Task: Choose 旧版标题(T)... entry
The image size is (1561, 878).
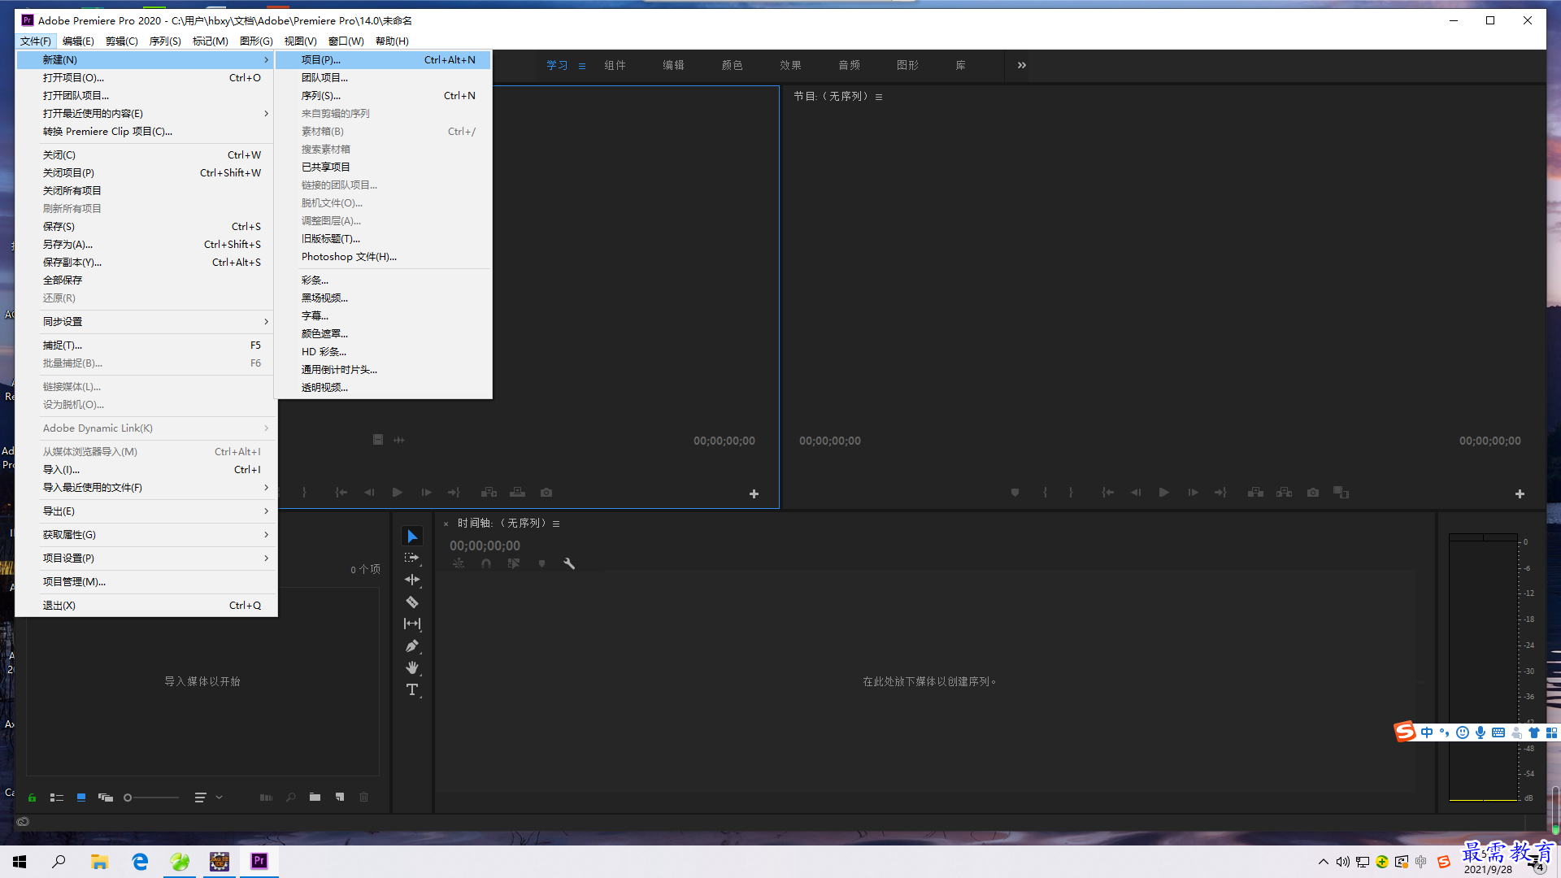Action: [383, 239]
